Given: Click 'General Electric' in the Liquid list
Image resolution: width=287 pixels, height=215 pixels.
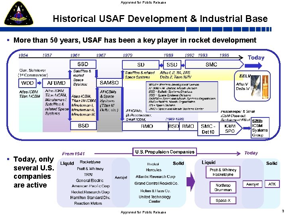Looking at the screenshot, I should (90, 180).
